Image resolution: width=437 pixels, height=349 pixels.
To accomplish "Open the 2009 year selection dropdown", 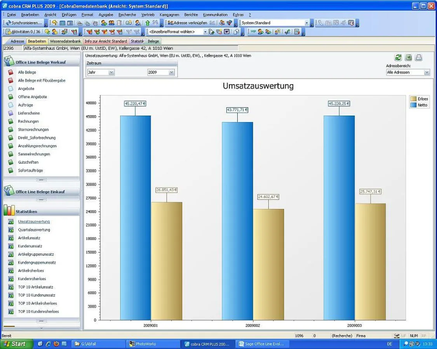I will [x=172, y=72].
